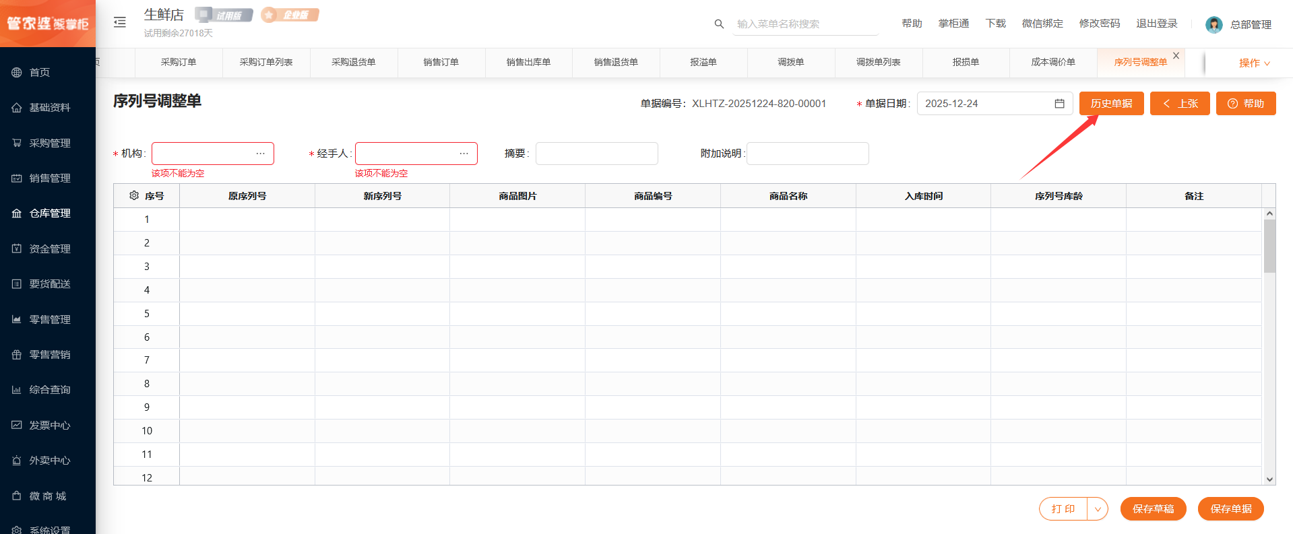Click the table scrollbar down arrow
The height and width of the screenshot is (534, 1293).
1269,479
